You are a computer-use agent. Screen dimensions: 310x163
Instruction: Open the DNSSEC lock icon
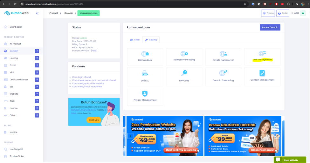tap(145, 73)
